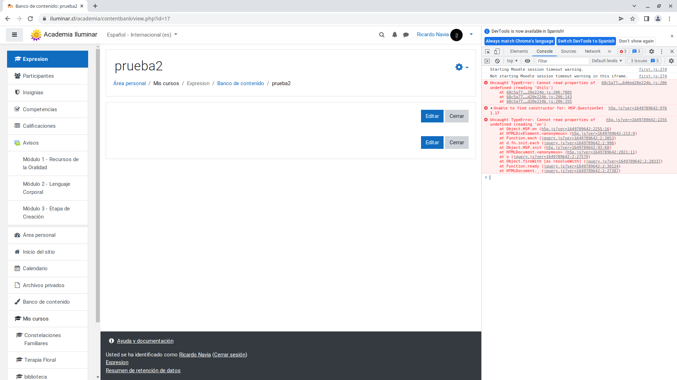Screen dimensions: 677x380
Task: Open the language selector Español - Internacional
Action: point(142,34)
